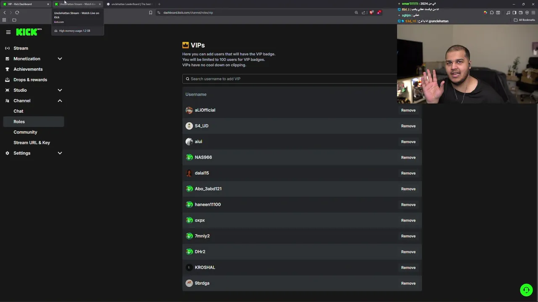Click the browser back arrow
This screenshot has width=538, height=302.
tap(5, 13)
